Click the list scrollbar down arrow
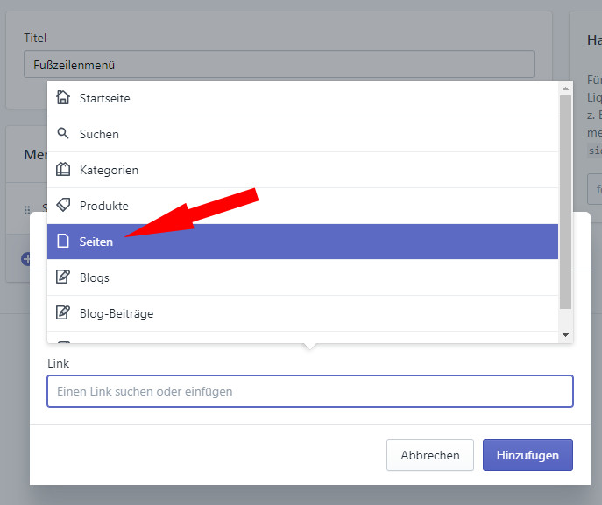The image size is (602, 505). point(565,335)
